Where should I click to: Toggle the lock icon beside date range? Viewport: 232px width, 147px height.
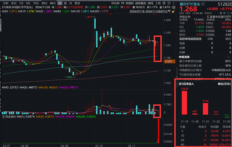click(x=173, y=11)
